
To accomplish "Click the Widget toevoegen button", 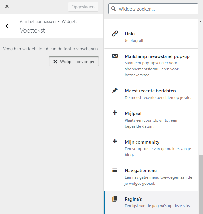I will tap(74, 61).
